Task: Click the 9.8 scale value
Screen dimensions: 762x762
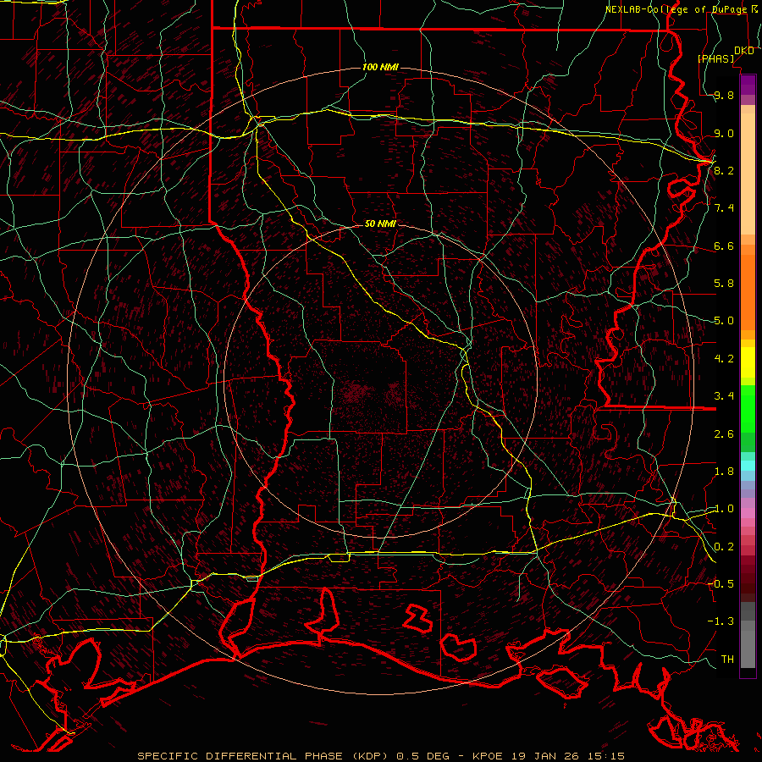Action: [724, 96]
